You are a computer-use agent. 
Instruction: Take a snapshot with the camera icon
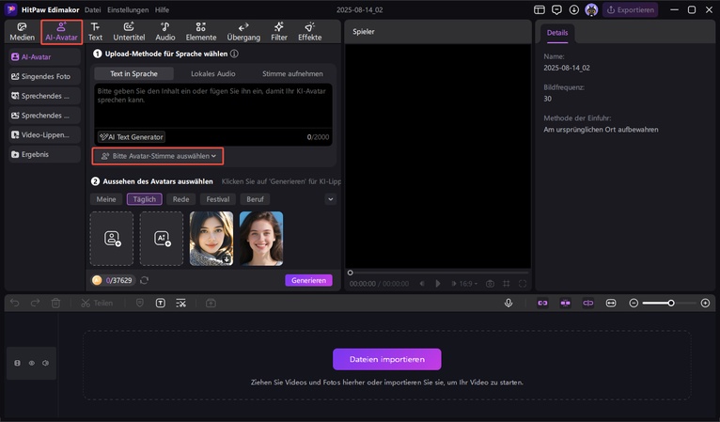point(490,284)
